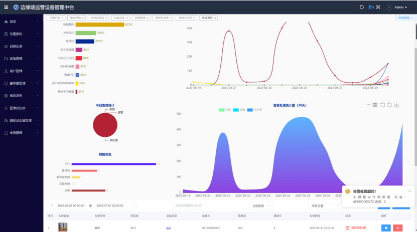The image size is (417, 232).
Task: Click the blue view button in table row
Action: tap(385, 227)
